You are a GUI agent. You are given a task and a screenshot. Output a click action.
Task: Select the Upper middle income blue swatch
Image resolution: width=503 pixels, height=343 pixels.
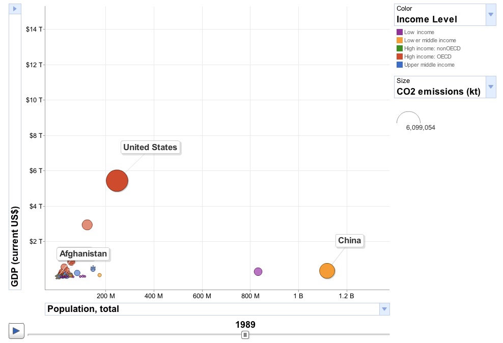[x=400, y=65]
